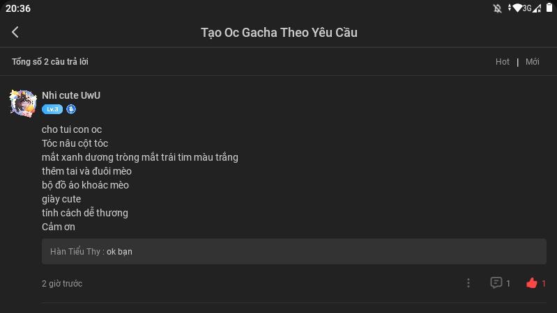Open Nhi cute UwU's avatar picture
Viewport: 557px width, 313px height.
(23, 103)
